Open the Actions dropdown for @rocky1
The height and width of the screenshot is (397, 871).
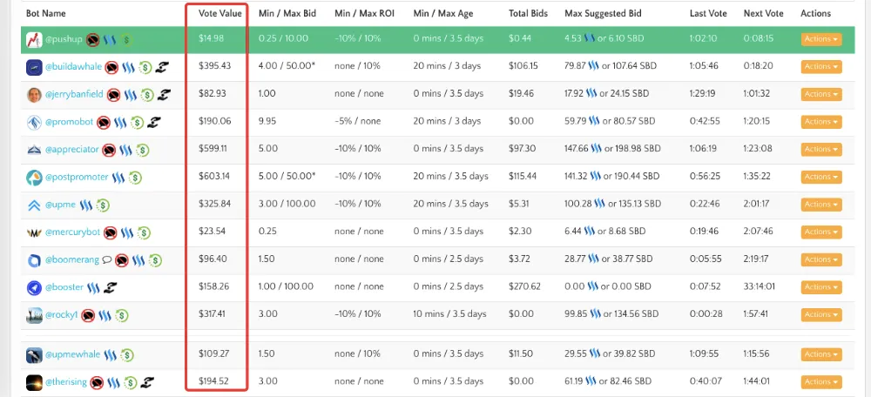[821, 314]
